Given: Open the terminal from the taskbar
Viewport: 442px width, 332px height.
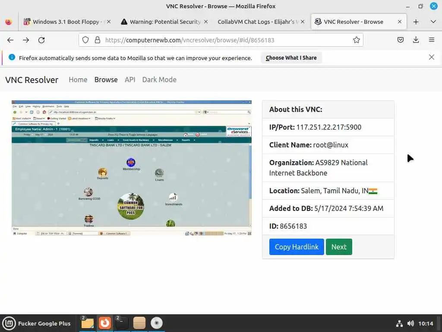Looking at the screenshot, I should [122, 323].
